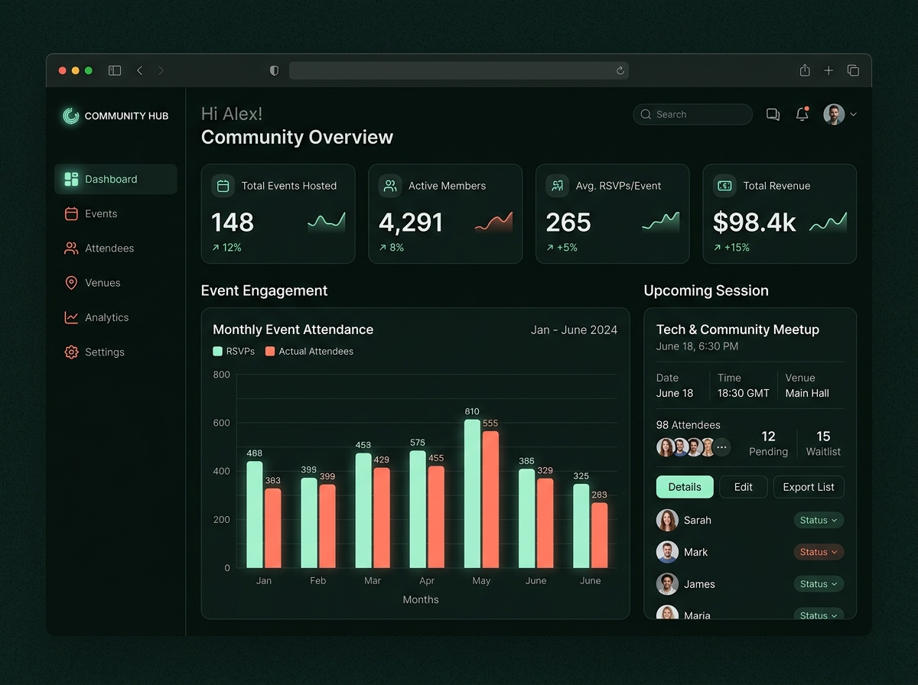Open James's Status dropdown

[x=819, y=584]
